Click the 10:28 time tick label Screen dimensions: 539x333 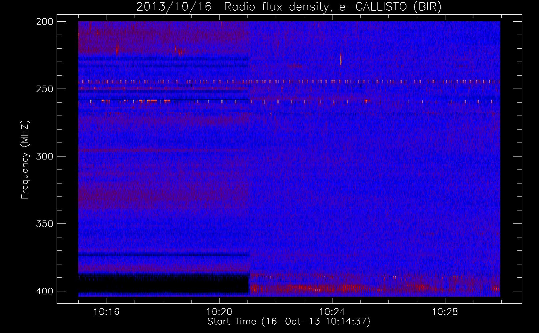point(445,312)
